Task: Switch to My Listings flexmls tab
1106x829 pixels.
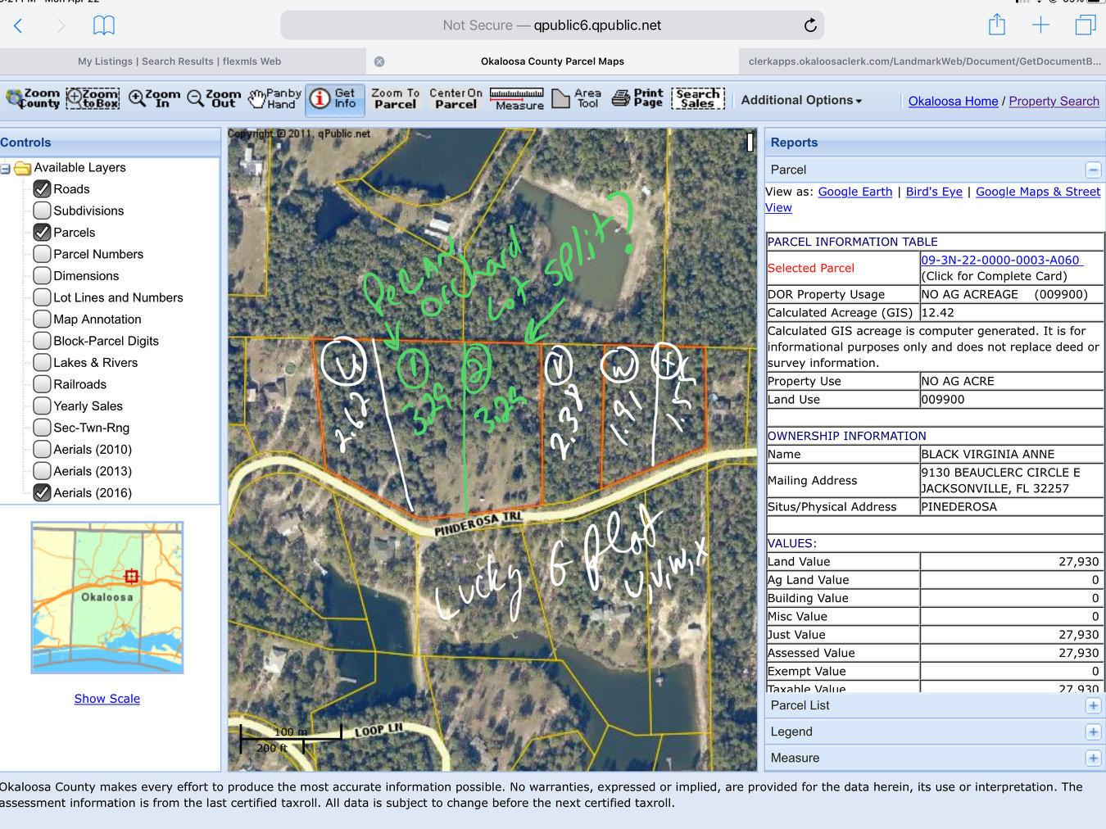Action: [179, 61]
